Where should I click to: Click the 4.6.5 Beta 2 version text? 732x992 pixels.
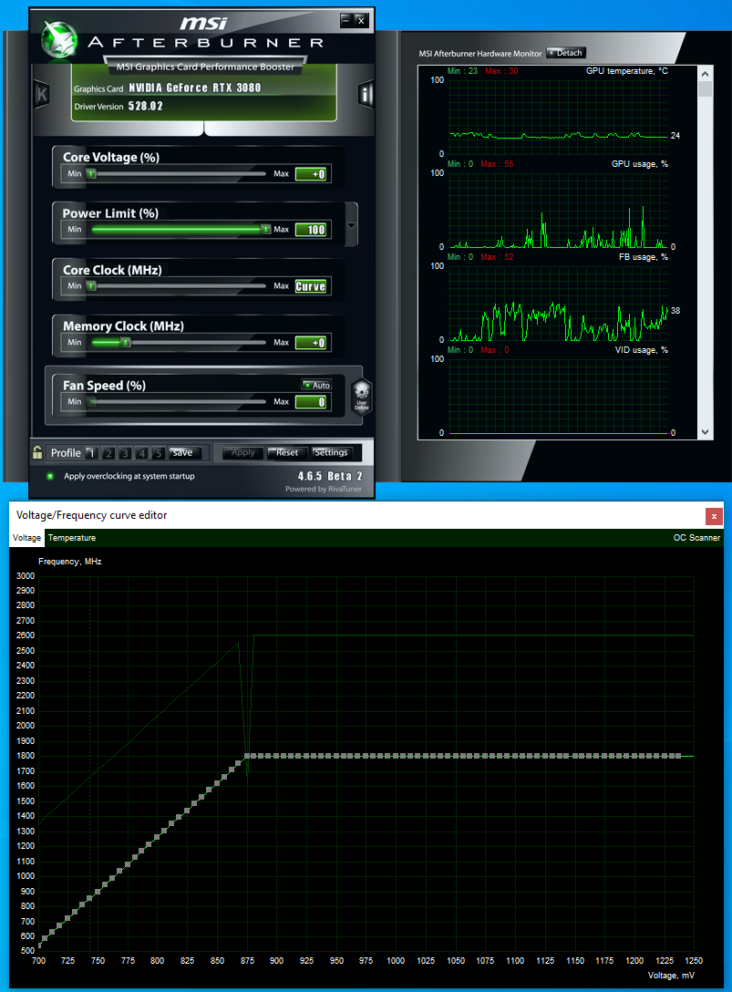coord(330,476)
